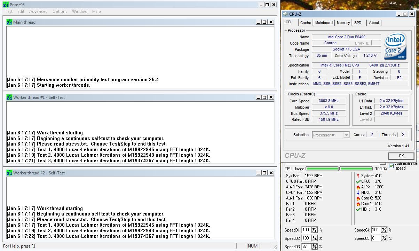Click the Speed03 value field showing 37
The image size is (419, 251).
pyautogui.click(x=306, y=246)
